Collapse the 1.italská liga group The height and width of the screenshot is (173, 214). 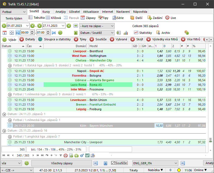tap(10, 66)
